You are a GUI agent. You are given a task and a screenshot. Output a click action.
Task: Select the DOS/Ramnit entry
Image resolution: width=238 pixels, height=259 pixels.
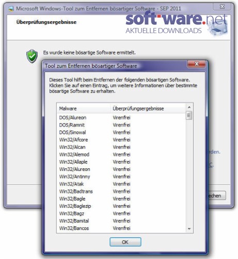coord(121,125)
